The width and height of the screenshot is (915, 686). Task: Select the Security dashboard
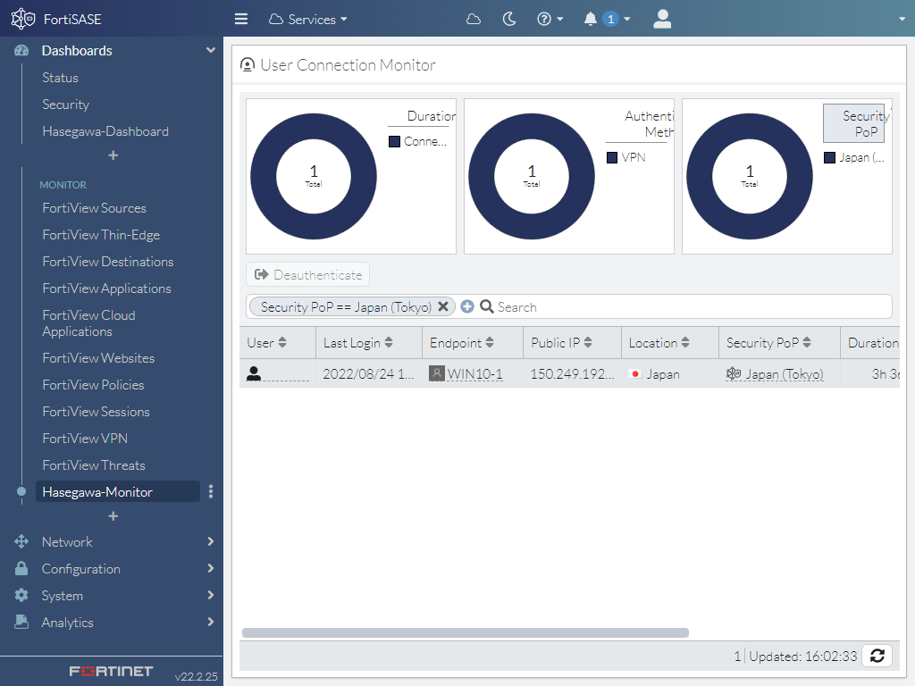click(66, 105)
